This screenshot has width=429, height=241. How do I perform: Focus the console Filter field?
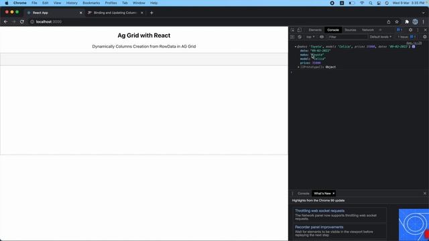pyautogui.click(x=347, y=37)
